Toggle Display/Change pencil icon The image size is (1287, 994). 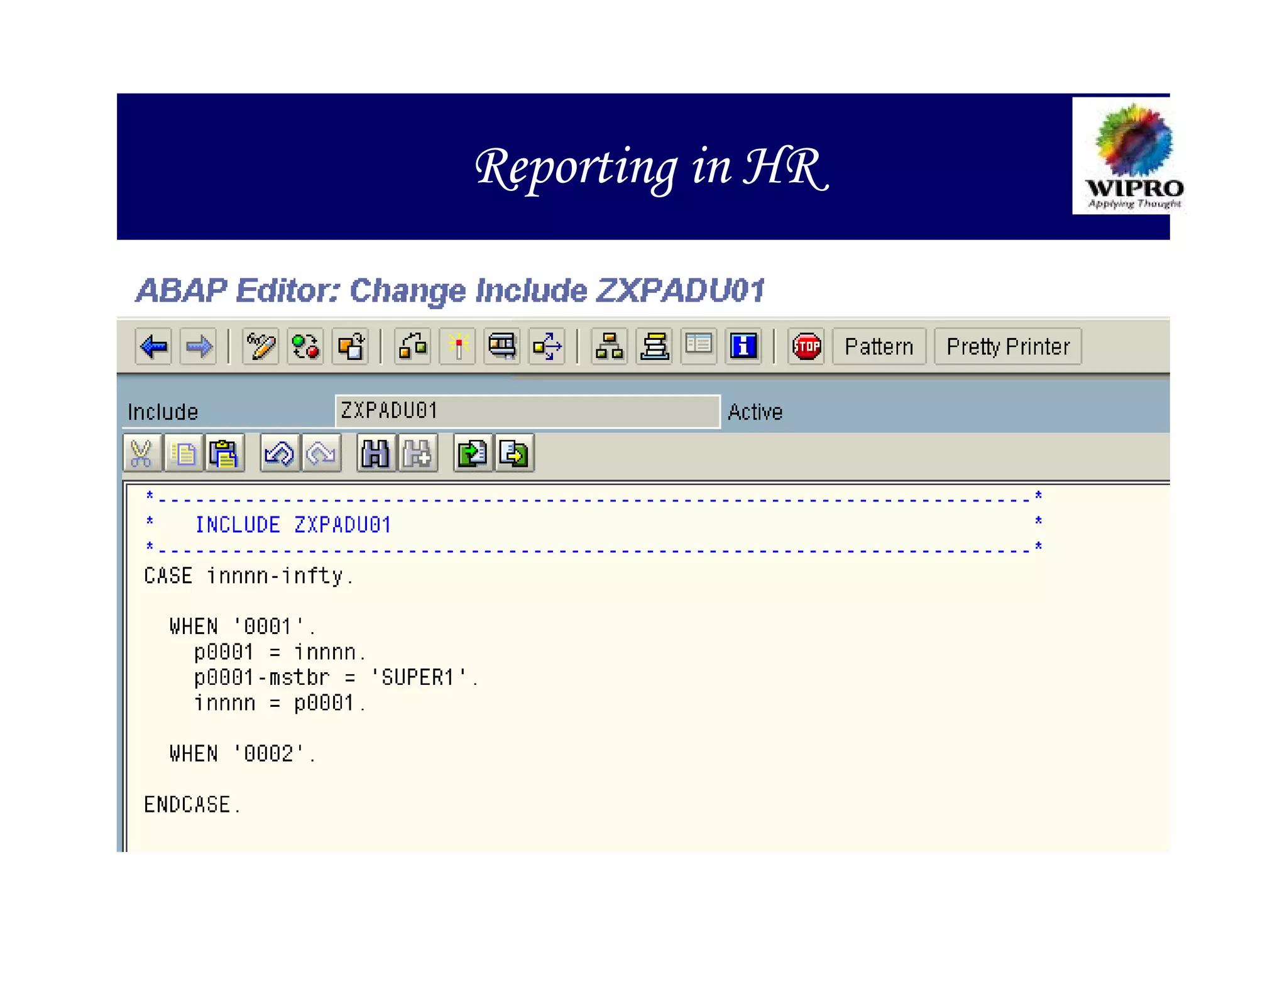click(261, 346)
